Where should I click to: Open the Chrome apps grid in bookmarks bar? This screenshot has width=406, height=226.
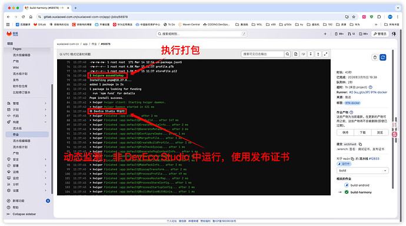8,25
